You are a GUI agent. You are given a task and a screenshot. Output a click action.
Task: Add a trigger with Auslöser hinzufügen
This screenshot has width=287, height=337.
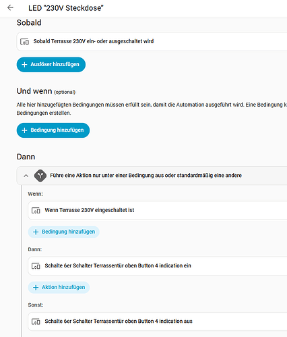(x=51, y=65)
